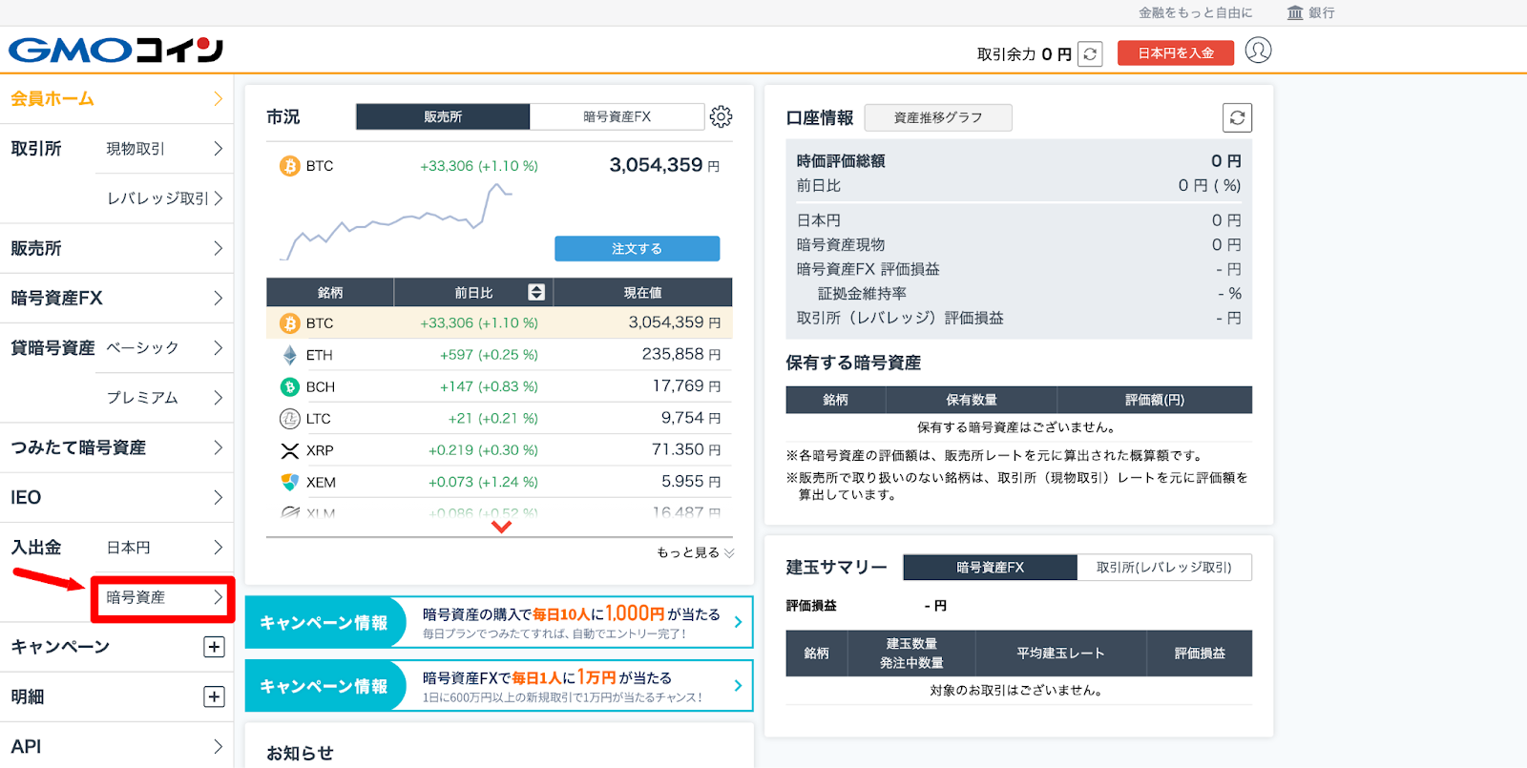Viewport: 1527px width, 768px height.
Task: Open the 毎日10人に1,000円 campaign banner
Action: click(499, 622)
